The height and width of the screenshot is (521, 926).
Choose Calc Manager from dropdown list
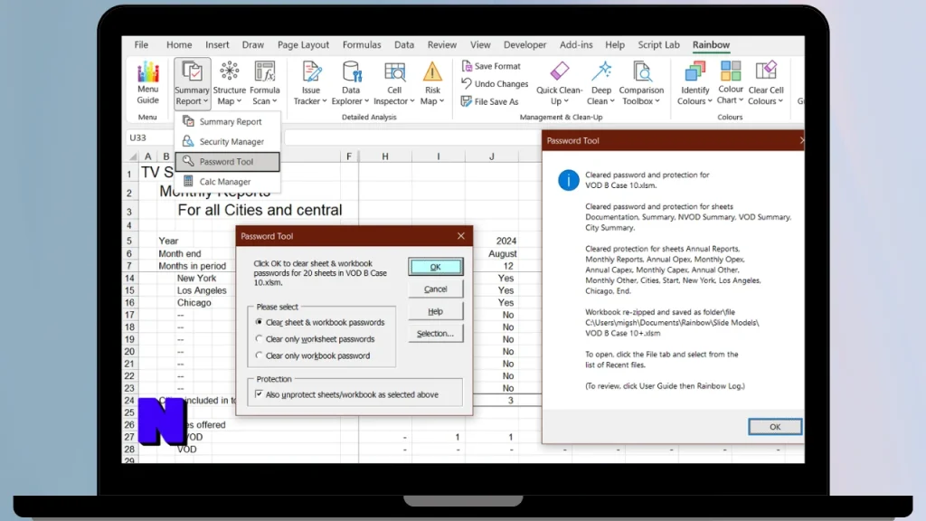click(x=228, y=181)
